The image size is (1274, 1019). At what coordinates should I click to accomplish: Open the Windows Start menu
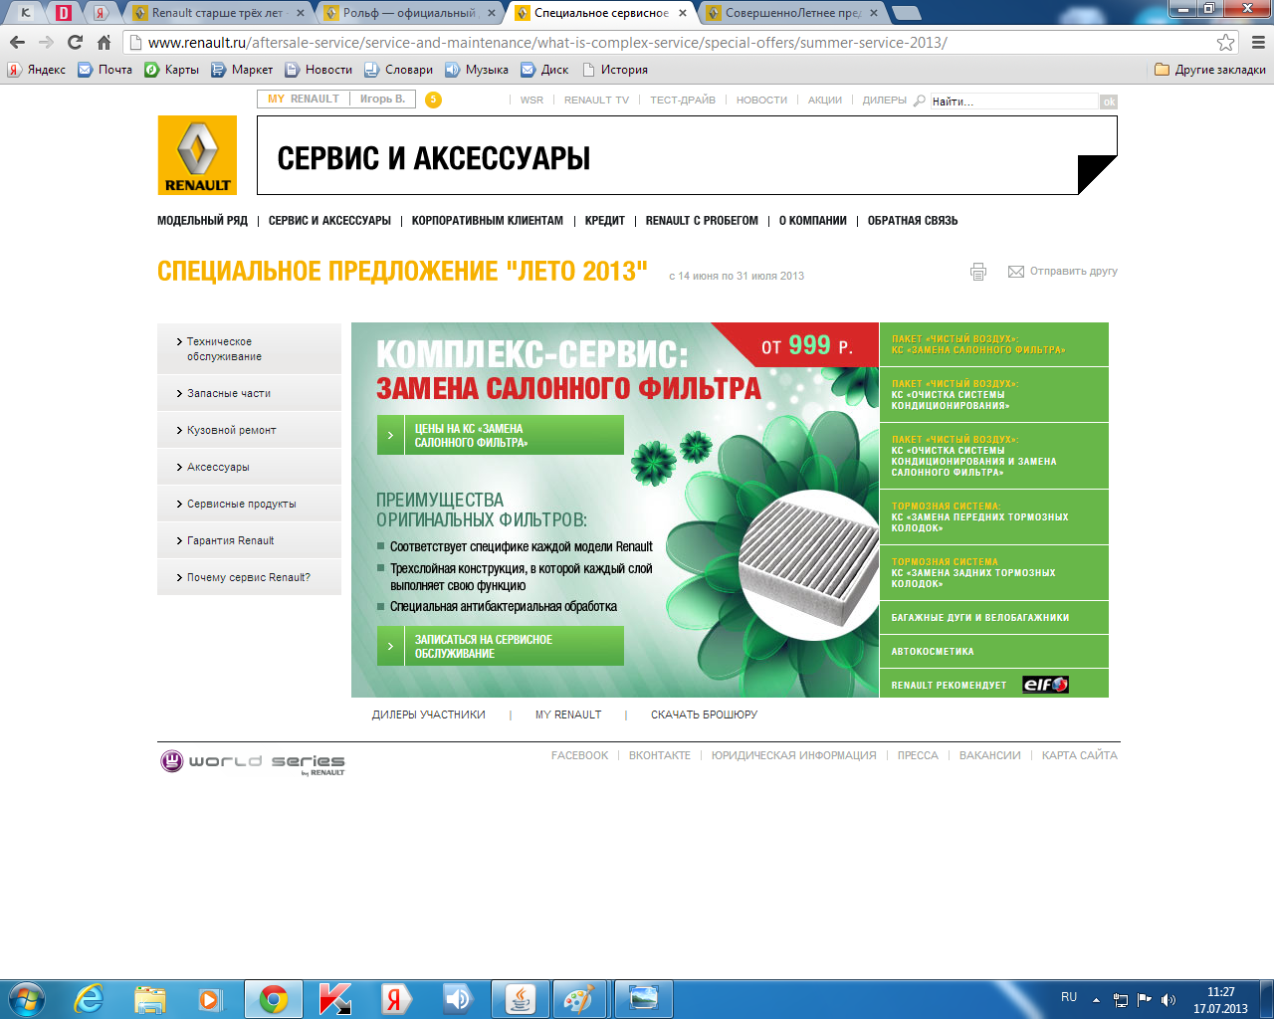(27, 998)
